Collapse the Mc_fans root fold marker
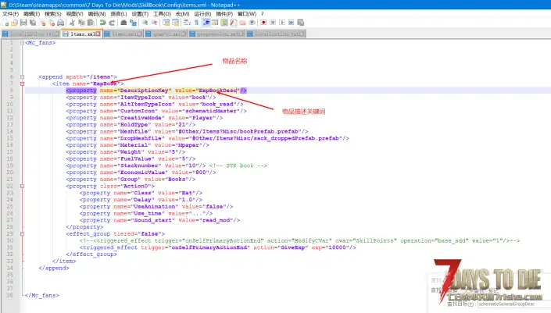This screenshot has width=551, height=313. pyautogui.click(x=22, y=43)
